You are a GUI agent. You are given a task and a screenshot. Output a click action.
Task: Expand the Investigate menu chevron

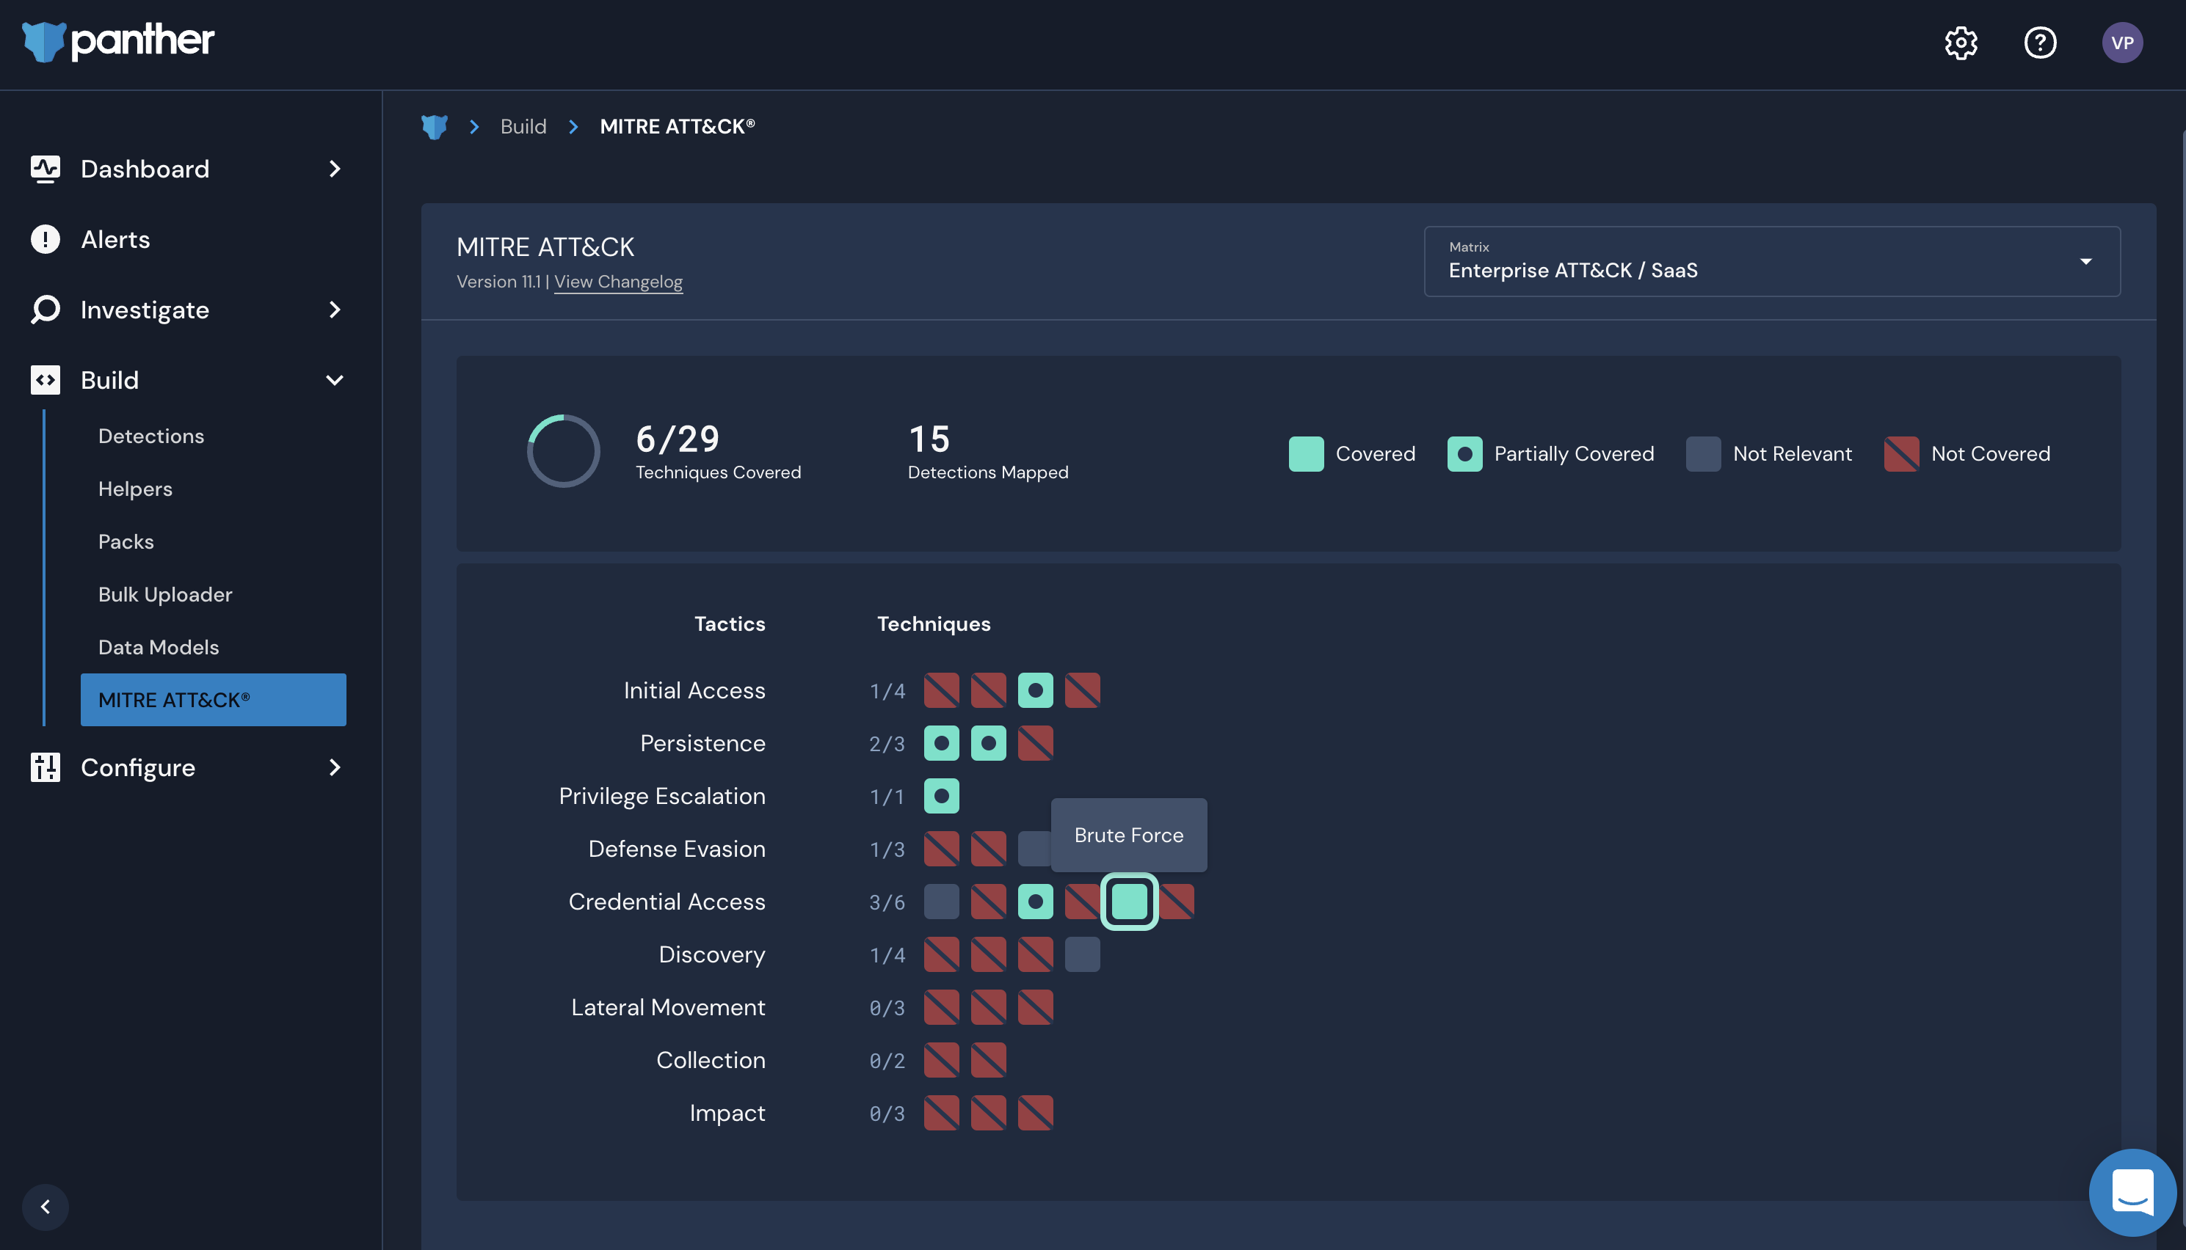335,310
